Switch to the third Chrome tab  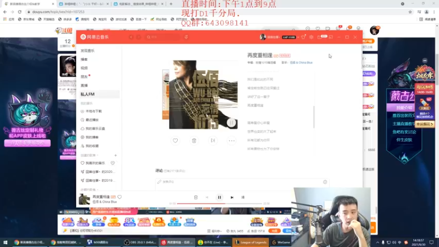139,4
